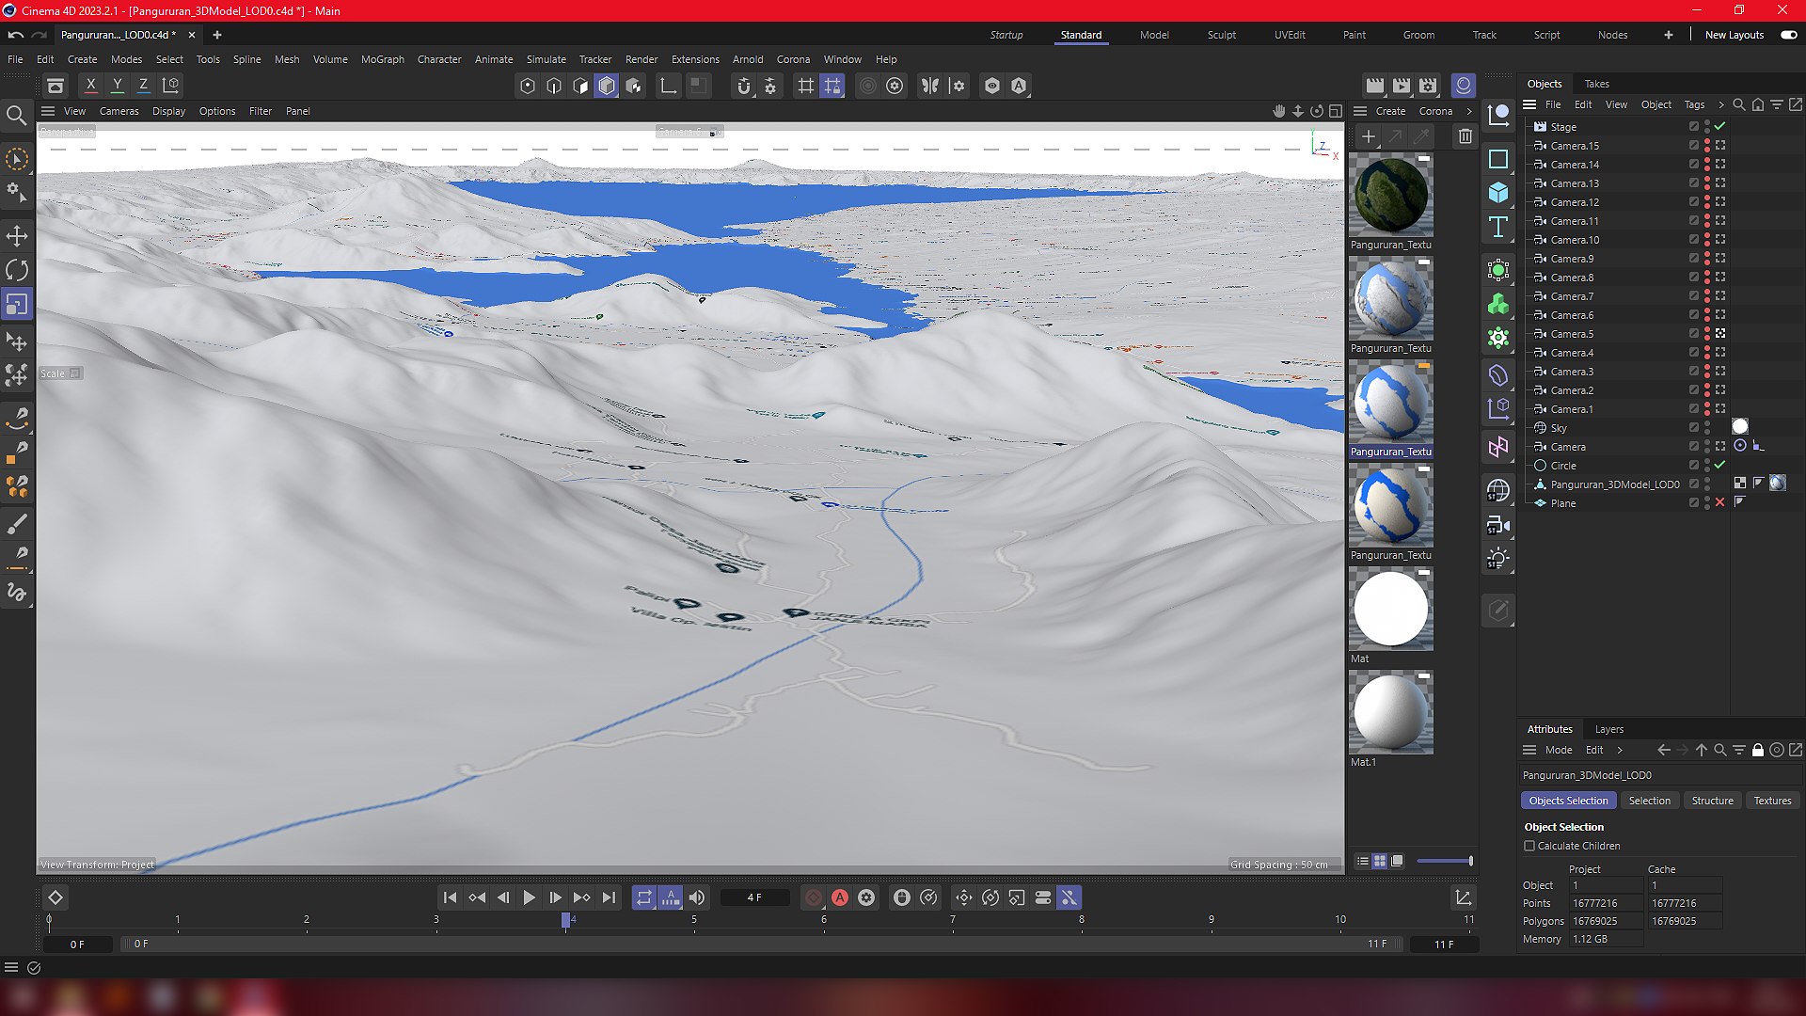Viewport: 1806px width, 1016px height.
Task: Go to start of animation
Action: coord(450,897)
